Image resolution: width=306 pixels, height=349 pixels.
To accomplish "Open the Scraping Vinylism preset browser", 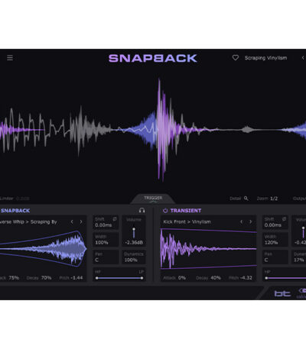I will (265, 58).
